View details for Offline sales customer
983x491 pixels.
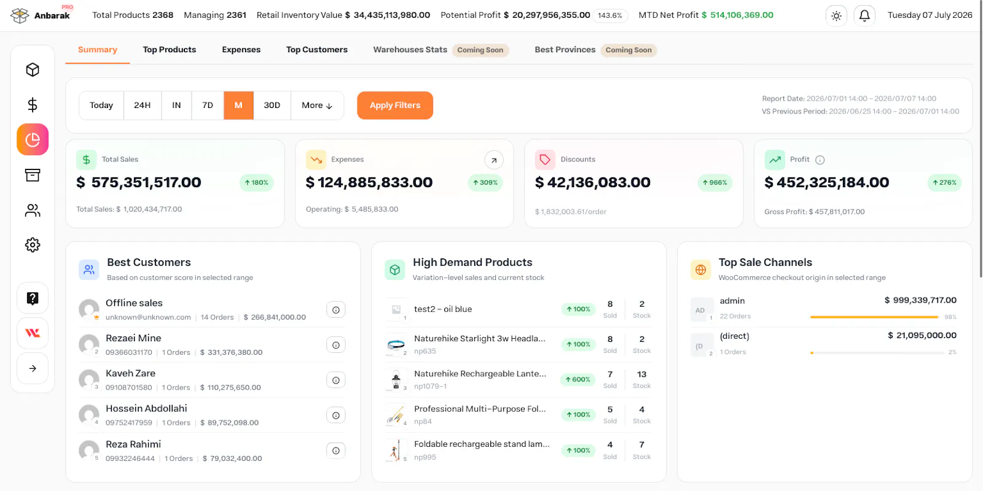point(336,310)
